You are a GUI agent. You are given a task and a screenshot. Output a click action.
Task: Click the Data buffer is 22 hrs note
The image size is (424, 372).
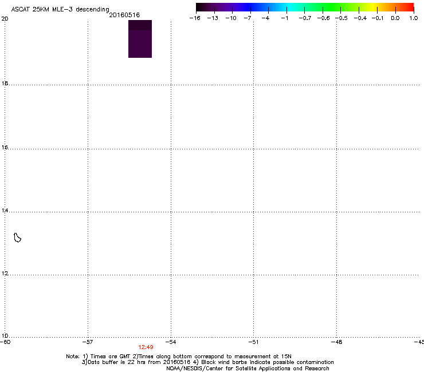[x=207, y=362]
